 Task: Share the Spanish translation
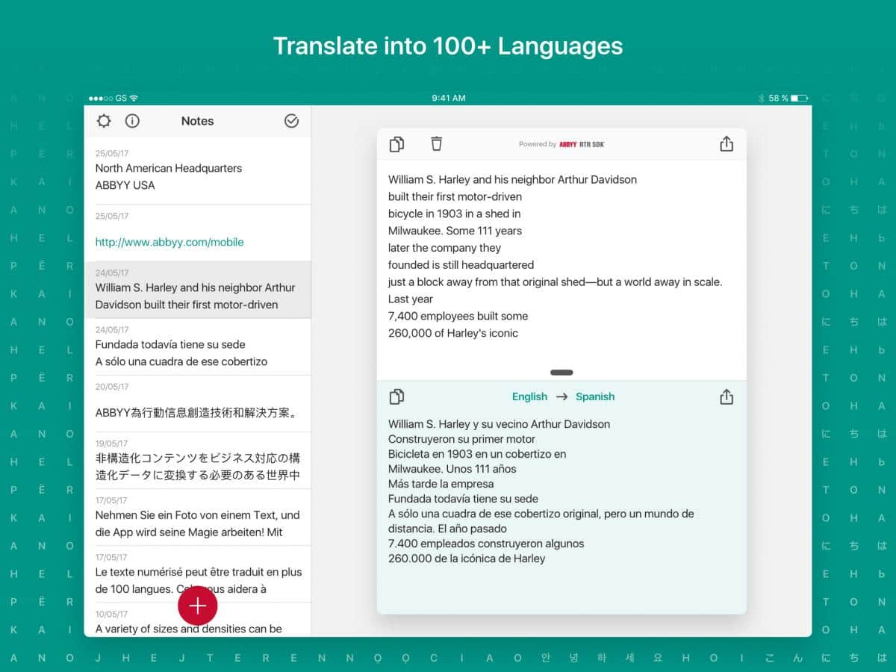point(727,396)
